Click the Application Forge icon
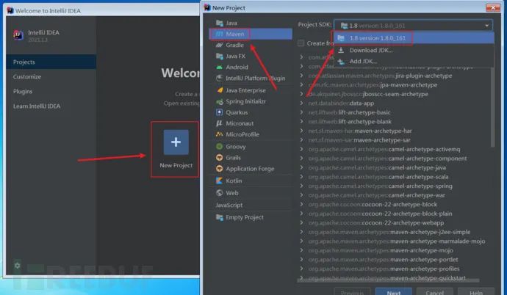Image resolution: width=507 pixels, height=295 pixels. [220, 169]
